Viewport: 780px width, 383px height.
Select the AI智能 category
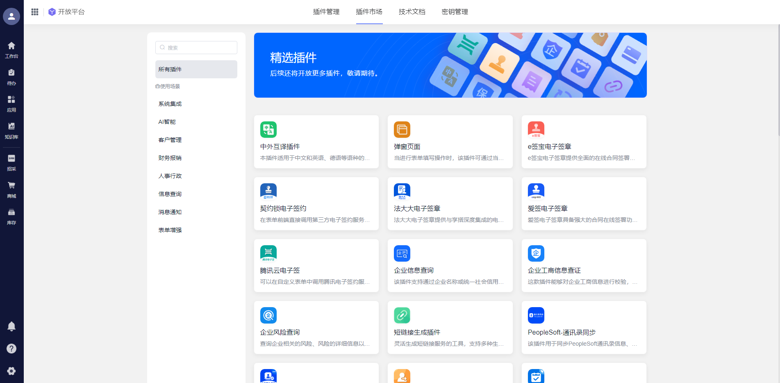(x=167, y=122)
